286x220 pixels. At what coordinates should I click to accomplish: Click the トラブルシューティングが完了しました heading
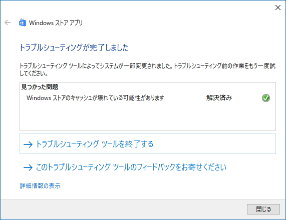coord(74,47)
